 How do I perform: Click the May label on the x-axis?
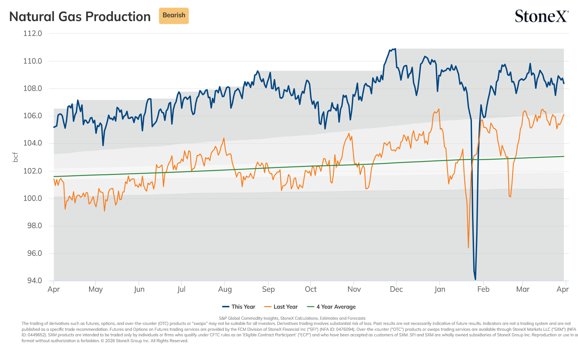click(96, 289)
